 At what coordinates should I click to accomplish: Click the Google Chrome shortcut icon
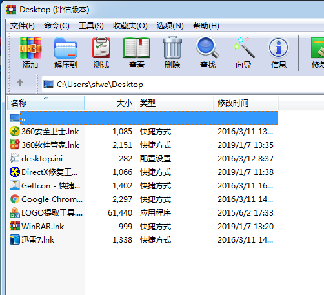point(15,199)
